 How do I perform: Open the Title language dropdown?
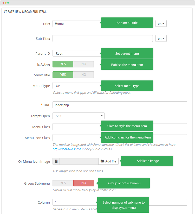pos(161,24)
